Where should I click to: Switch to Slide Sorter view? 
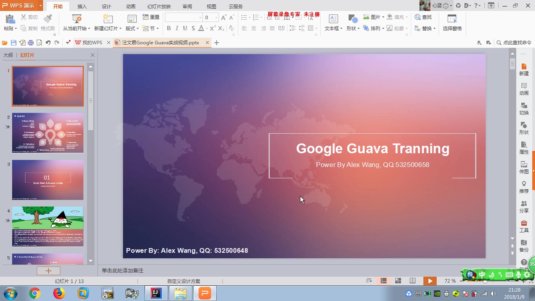(398, 281)
